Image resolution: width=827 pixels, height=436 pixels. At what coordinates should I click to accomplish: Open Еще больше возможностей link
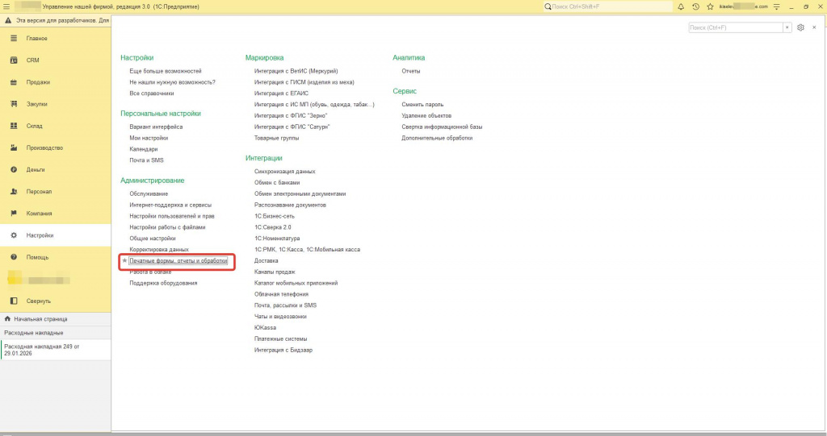tap(165, 71)
